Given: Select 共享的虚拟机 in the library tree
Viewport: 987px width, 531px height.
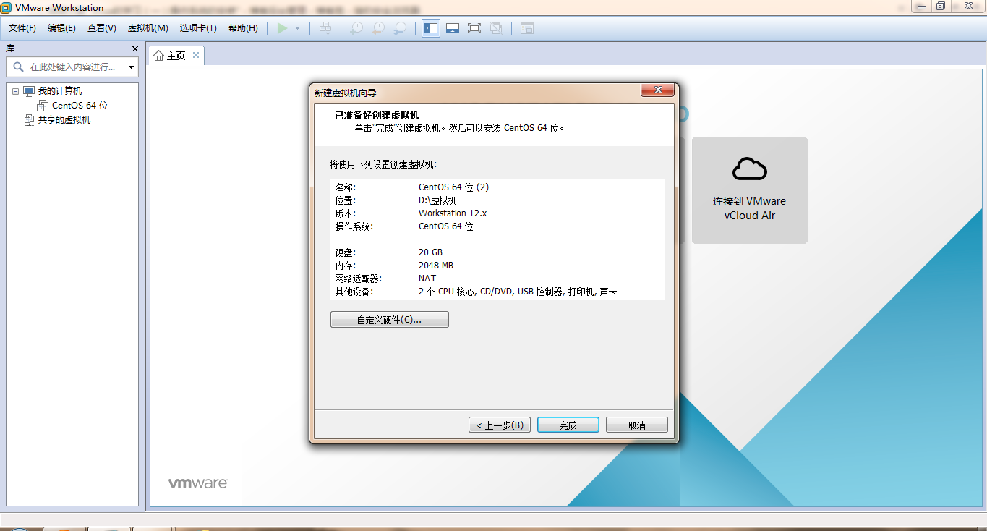Looking at the screenshot, I should (x=64, y=120).
